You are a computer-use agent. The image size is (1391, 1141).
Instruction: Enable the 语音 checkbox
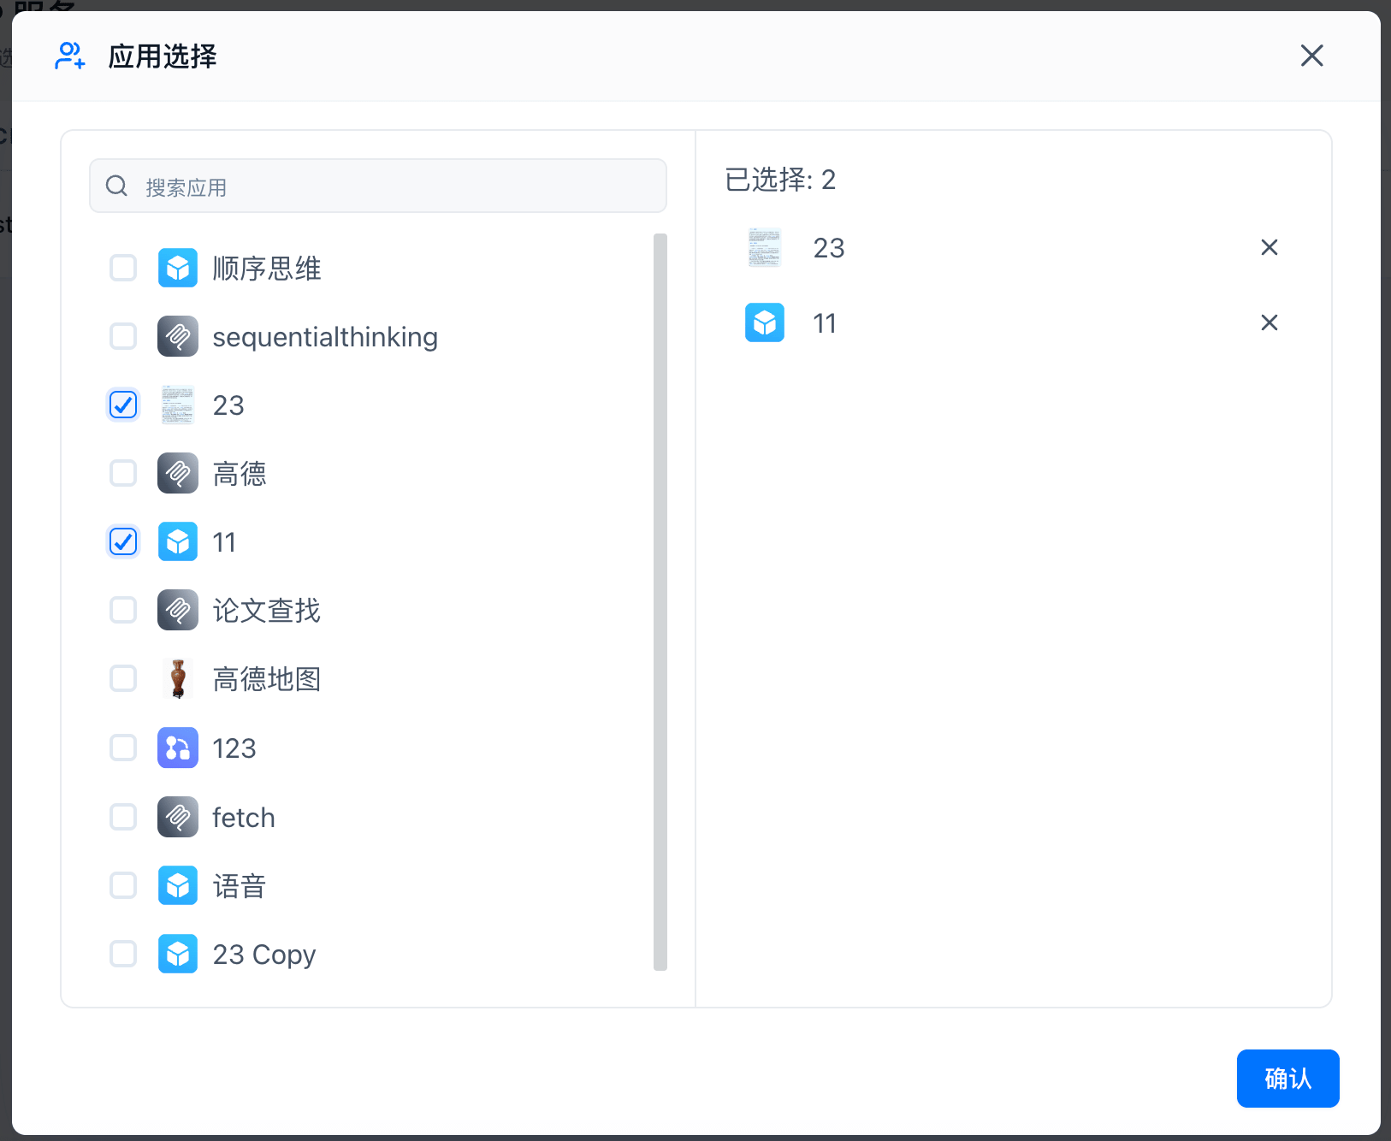(x=123, y=885)
